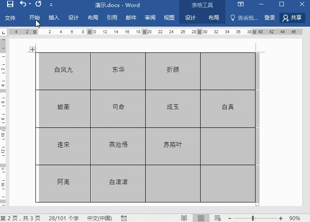This screenshot has height=222, width=310.
Task: Click the 告诉我 lightbulb search box
Action: pyautogui.click(x=244, y=18)
